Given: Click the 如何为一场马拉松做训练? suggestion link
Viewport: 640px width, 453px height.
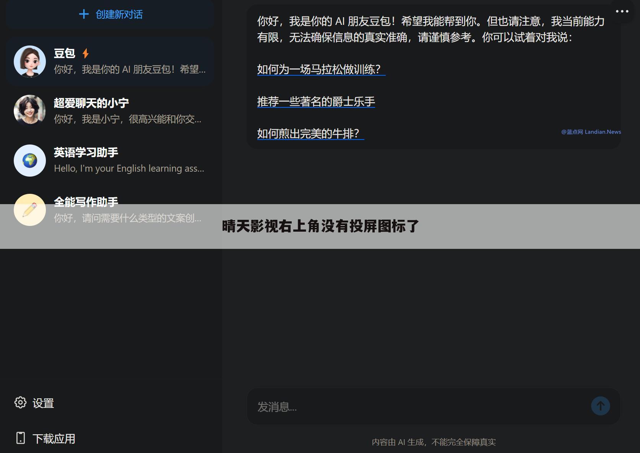Looking at the screenshot, I should coord(321,70).
